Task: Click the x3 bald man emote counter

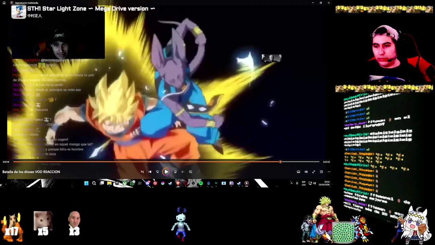Action: pos(74,224)
